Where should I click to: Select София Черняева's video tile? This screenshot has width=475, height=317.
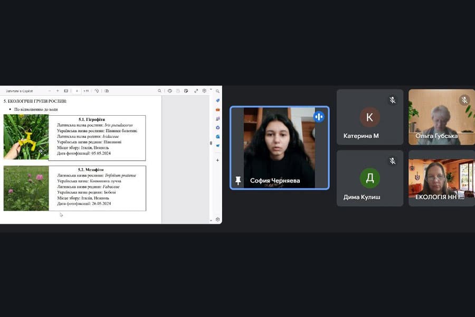pos(279,148)
